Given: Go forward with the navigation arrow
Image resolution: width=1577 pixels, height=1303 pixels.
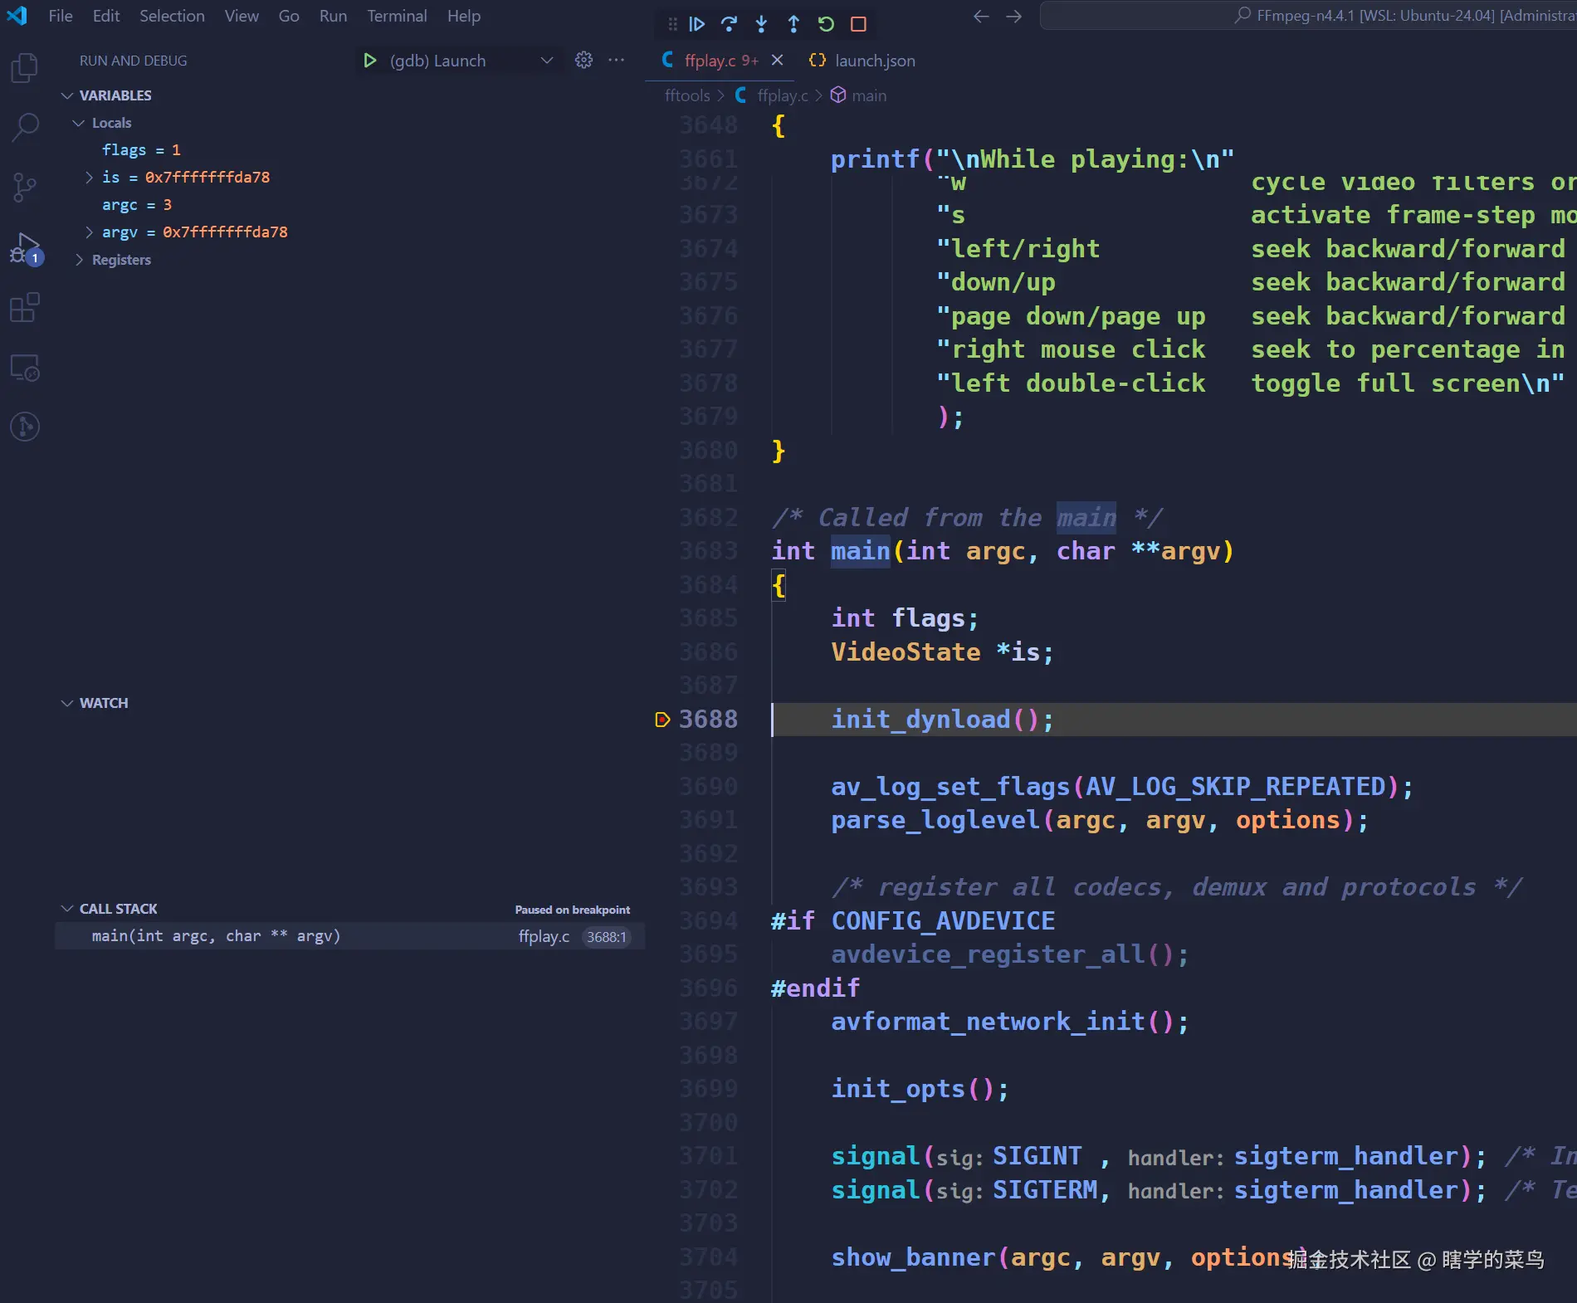Looking at the screenshot, I should [x=1013, y=17].
